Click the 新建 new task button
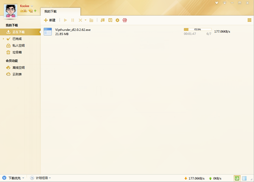The image size is (254, 182). pyautogui.click(x=50, y=20)
